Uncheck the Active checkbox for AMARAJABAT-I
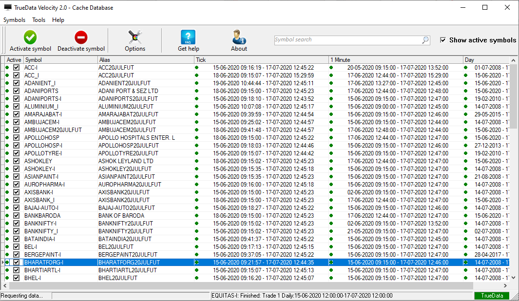Screen dimensions: 519x301 pyautogui.click(x=16, y=114)
